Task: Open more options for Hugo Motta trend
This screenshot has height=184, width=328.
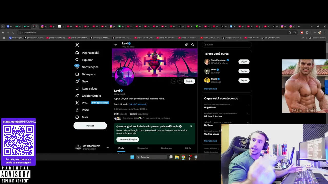Action: click(x=248, y=105)
